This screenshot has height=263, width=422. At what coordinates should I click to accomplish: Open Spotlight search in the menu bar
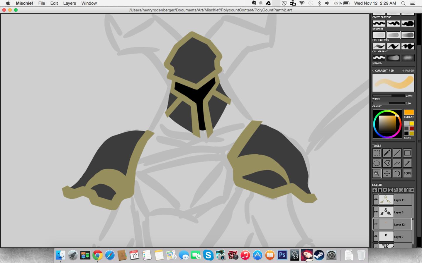click(x=403, y=3)
